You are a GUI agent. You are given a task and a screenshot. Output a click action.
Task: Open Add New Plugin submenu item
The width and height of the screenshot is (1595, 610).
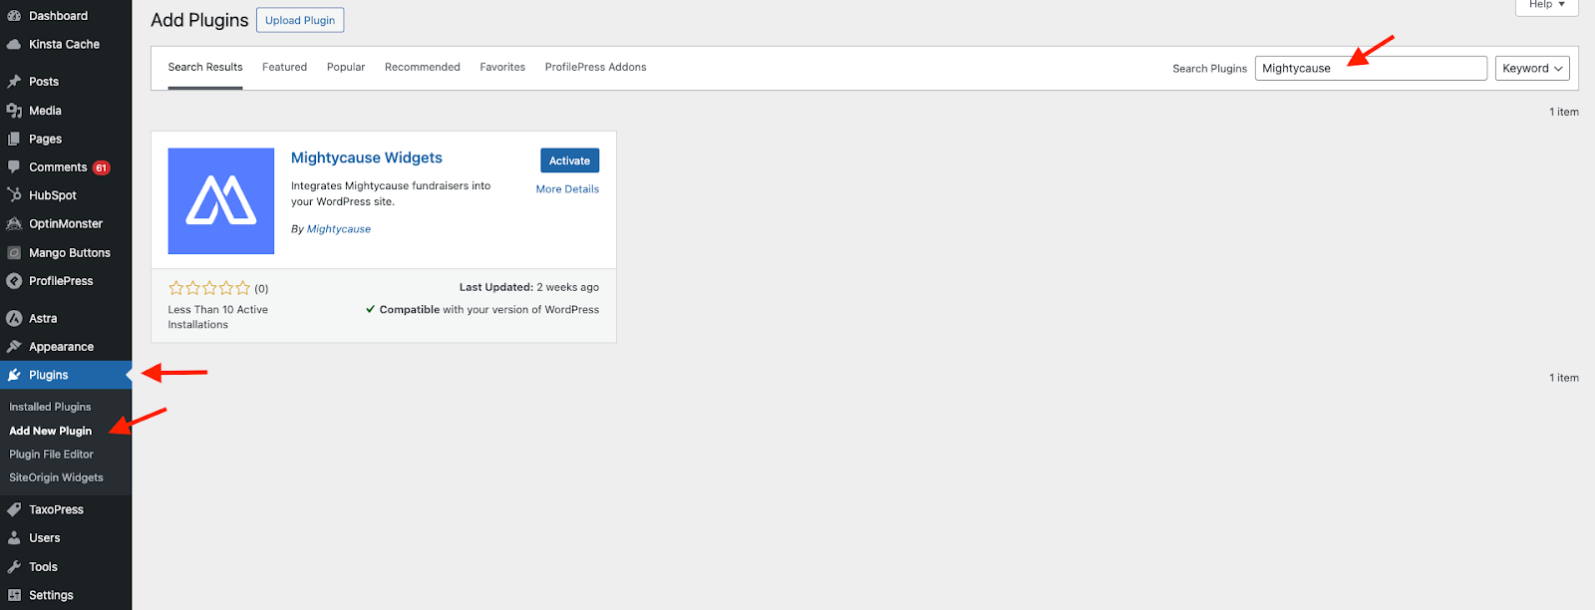[x=51, y=431]
